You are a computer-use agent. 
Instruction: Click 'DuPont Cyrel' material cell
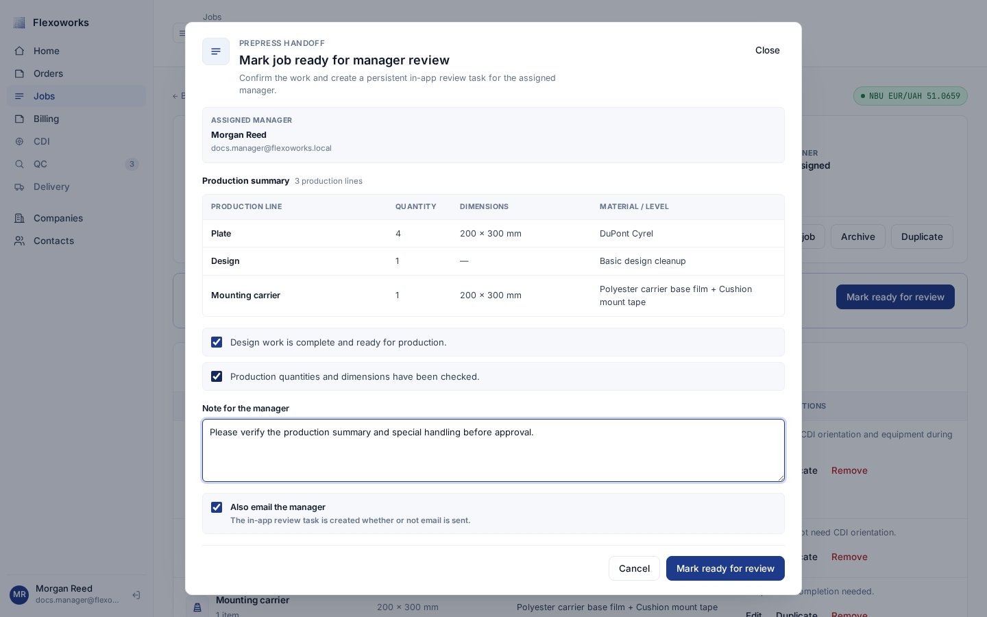tap(626, 234)
